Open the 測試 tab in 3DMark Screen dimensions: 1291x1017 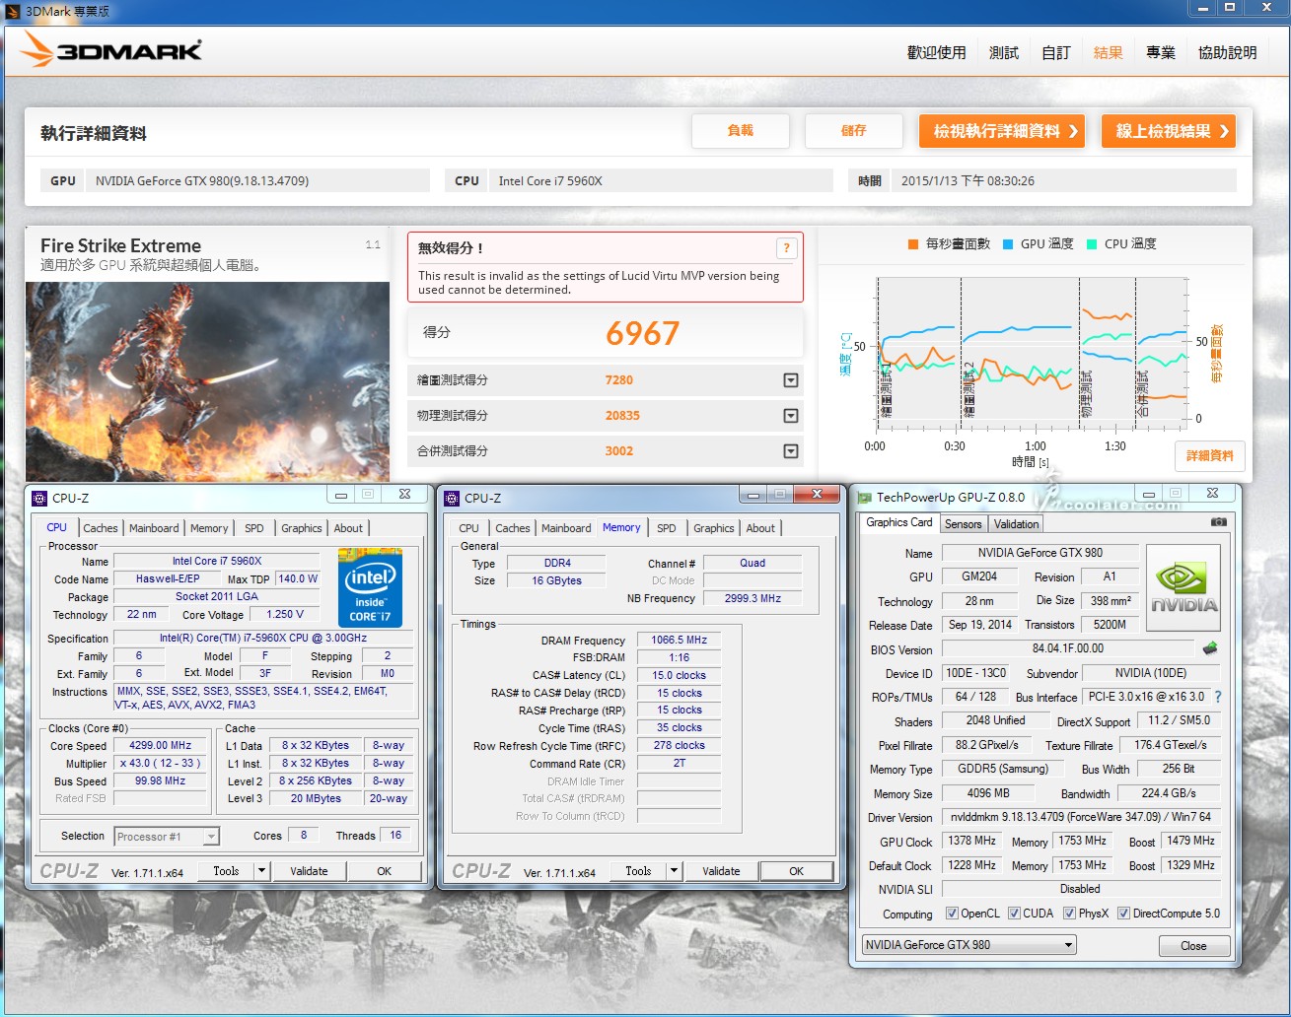[x=1003, y=52]
